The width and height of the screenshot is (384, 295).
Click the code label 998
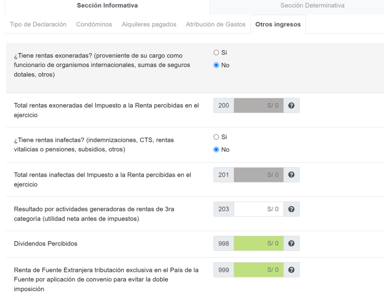coord(223,243)
